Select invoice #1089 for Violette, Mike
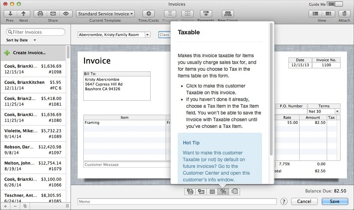The width and height of the screenshot is (354, 210). tap(33, 133)
